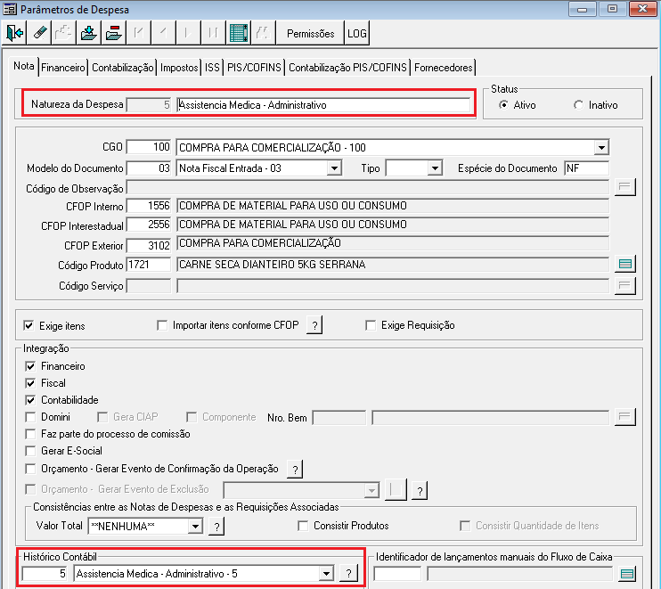Select the Inativo status radio button

578,104
